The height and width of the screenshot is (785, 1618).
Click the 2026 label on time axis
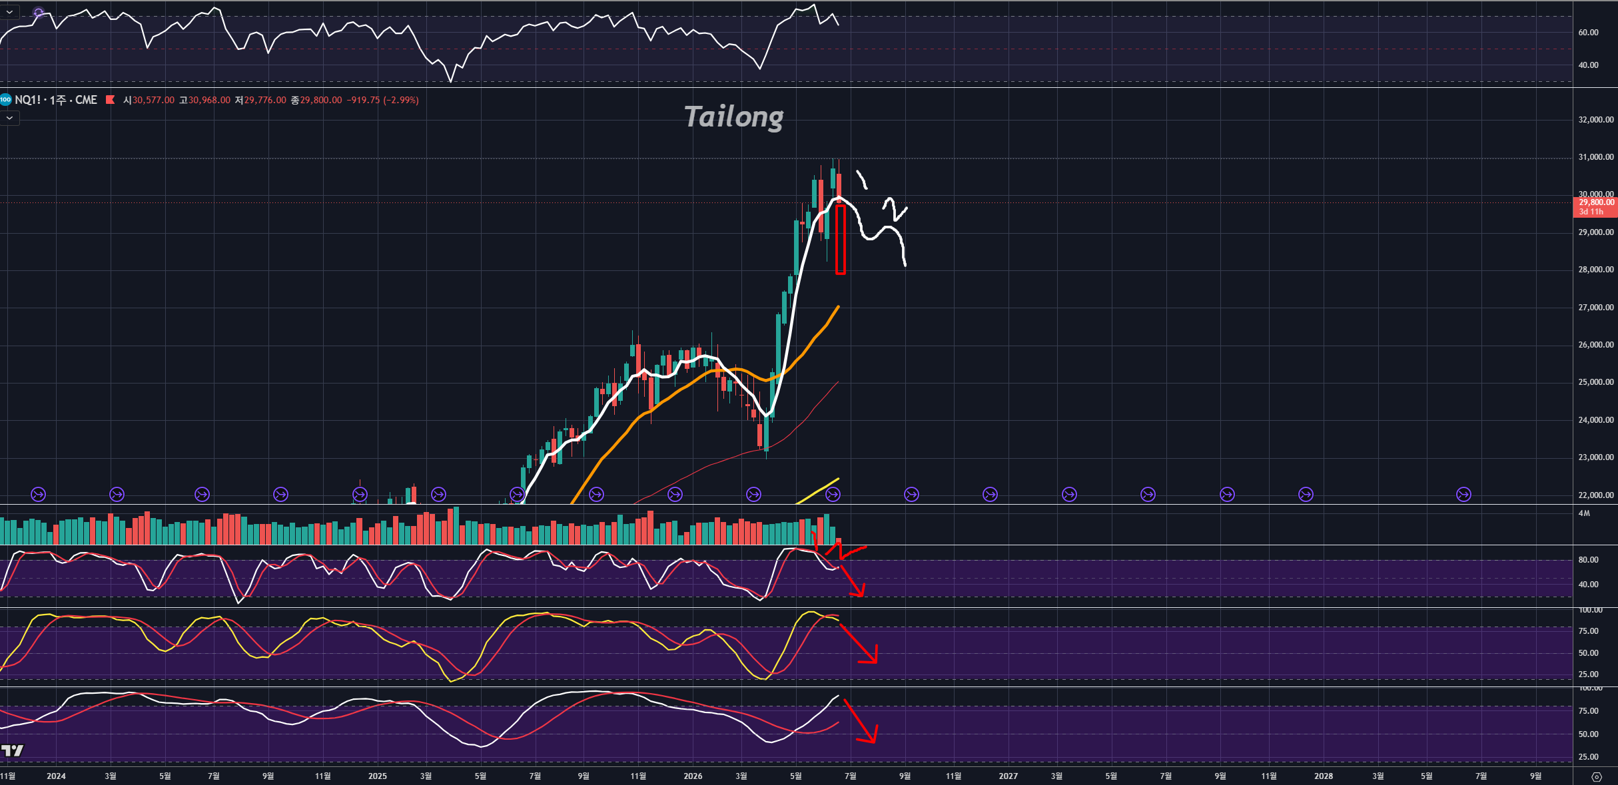coord(693,776)
